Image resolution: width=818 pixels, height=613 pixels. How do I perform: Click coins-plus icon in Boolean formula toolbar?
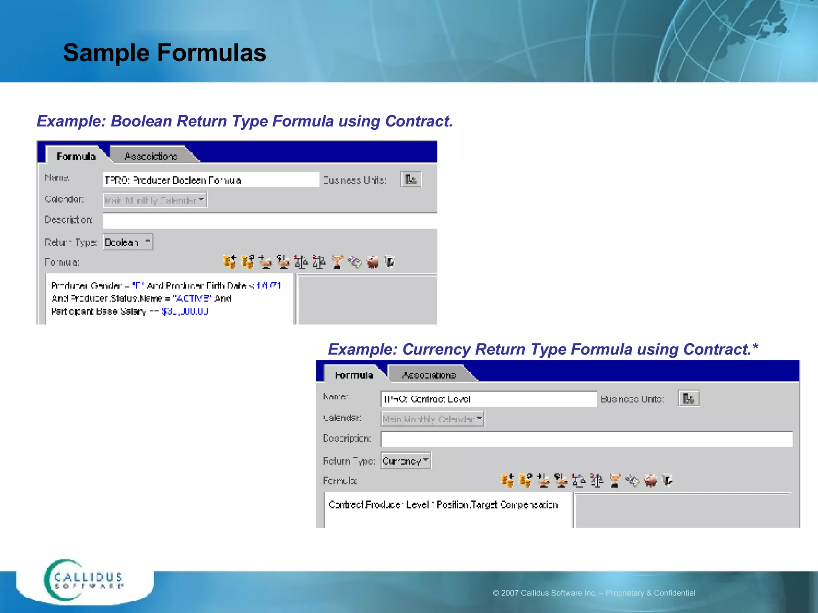point(229,262)
